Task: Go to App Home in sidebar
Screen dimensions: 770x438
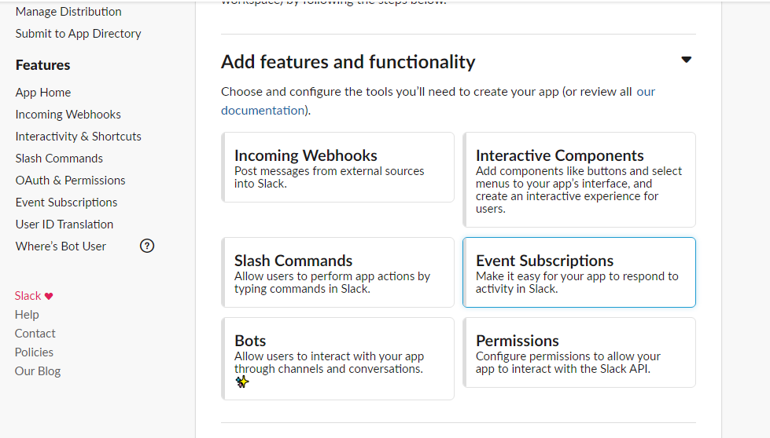Action: [43, 93]
